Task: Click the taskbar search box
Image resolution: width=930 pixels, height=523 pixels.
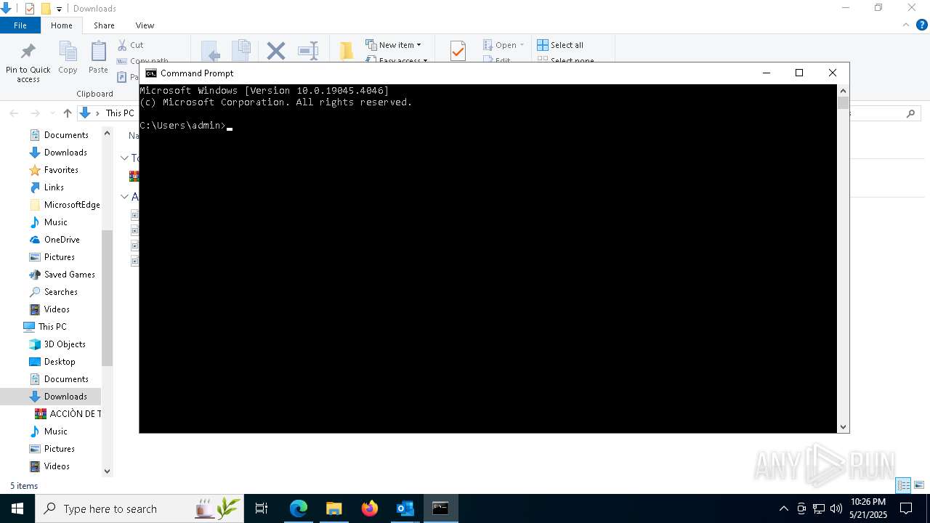Action: tap(139, 508)
